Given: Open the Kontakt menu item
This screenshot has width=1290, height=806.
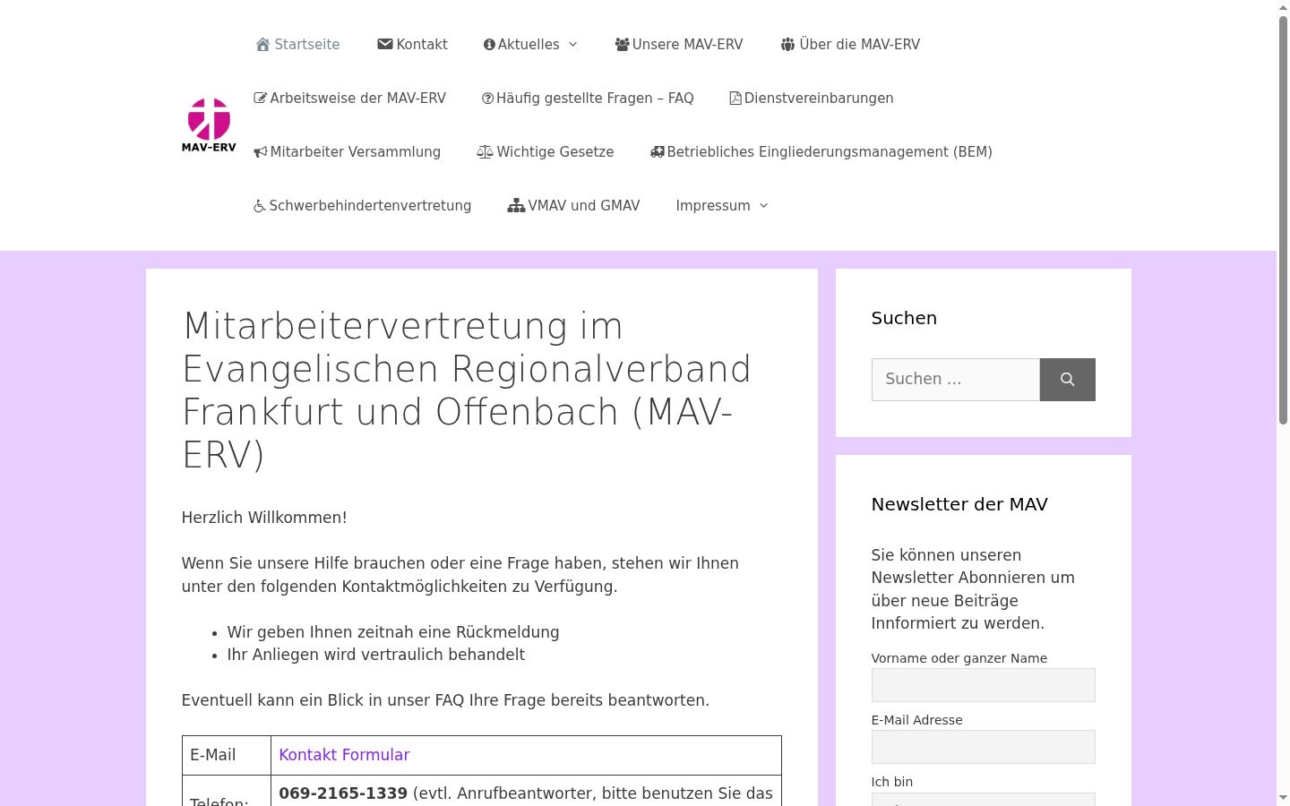Looking at the screenshot, I should (x=412, y=45).
